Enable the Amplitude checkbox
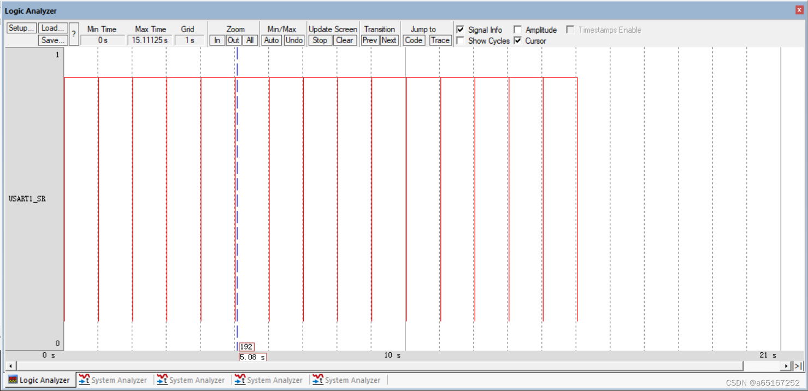Image resolution: width=808 pixels, height=391 pixels. pyautogui.click(x=517, y=29)
